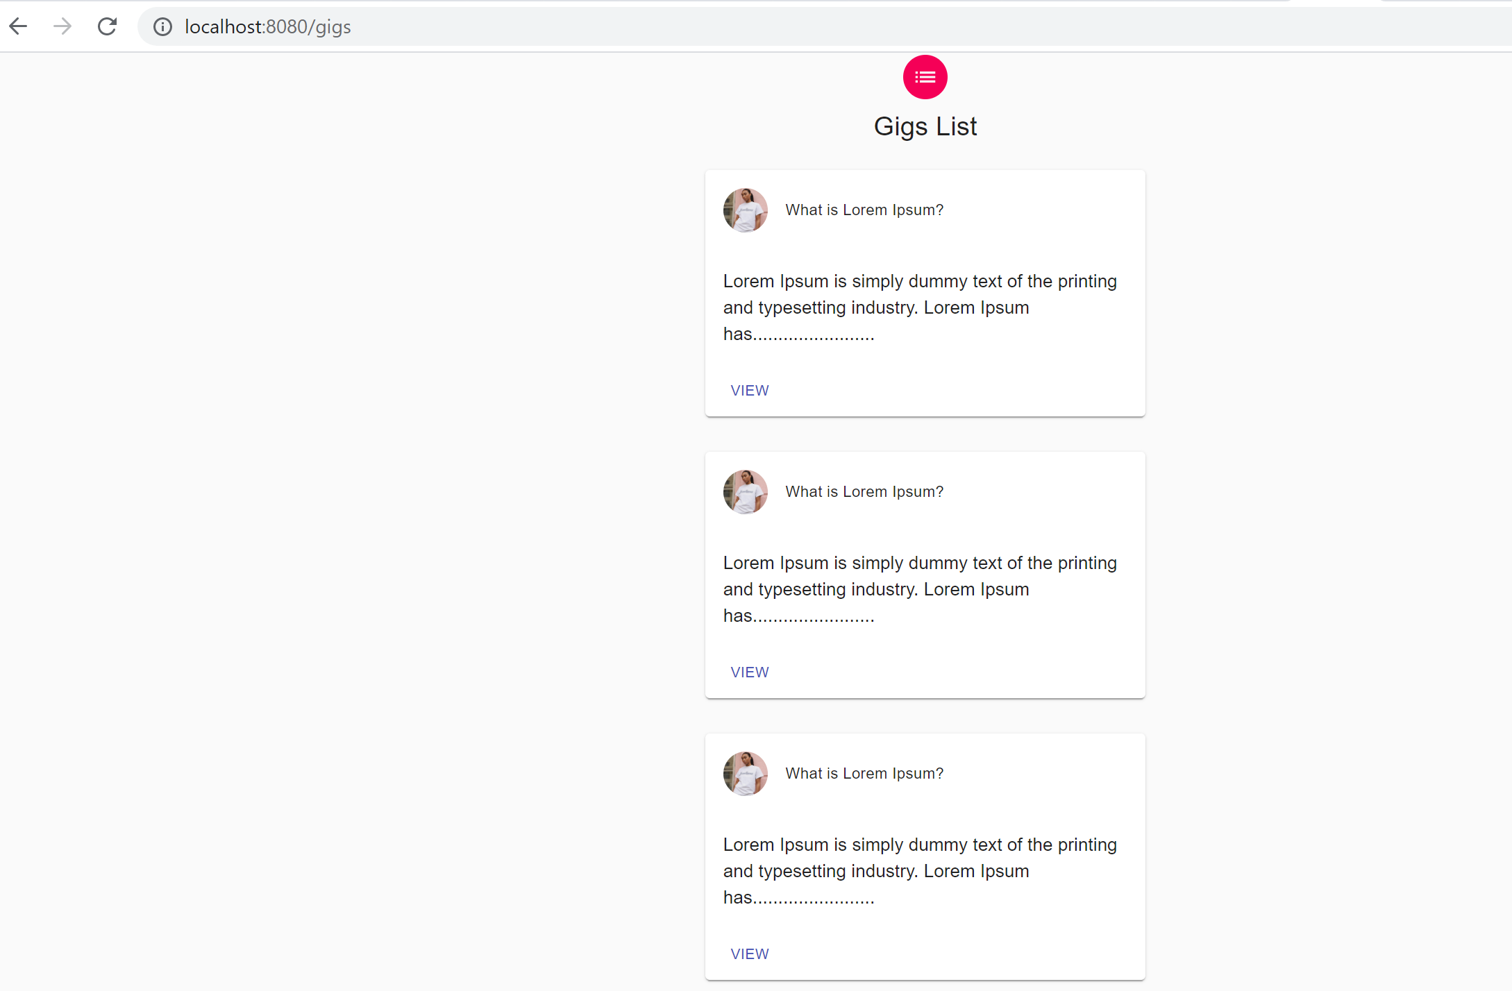The width and height of the screenshot is (1512, 991).
Task: Click the third card's 'What is Lorem Ipsum?' title
Action: coord(864,774)
